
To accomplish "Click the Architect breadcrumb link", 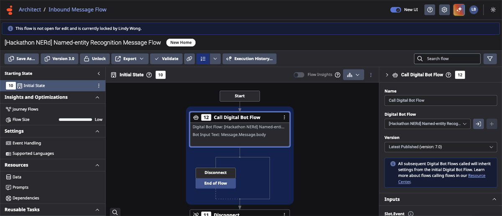I will tap(30, 9).
